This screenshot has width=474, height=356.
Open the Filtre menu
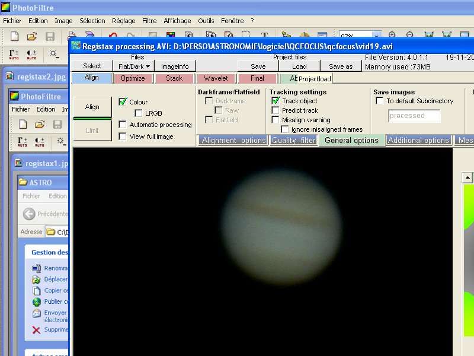click(149, 21)
